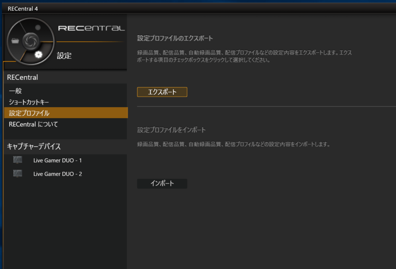Screen dimensions: 396x269
Task: Click the 設定 label beside the dial
Action: [x=64, y=56]
